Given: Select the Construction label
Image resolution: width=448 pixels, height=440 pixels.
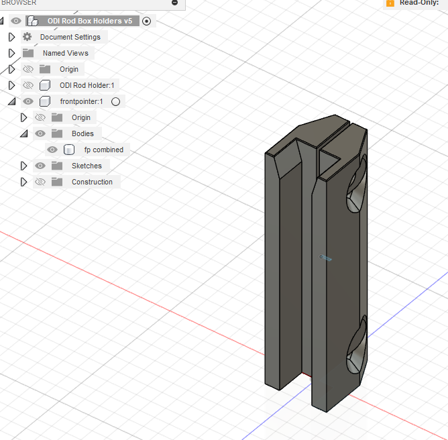Looking at the screenshot, I should click(x=92, y=182).
